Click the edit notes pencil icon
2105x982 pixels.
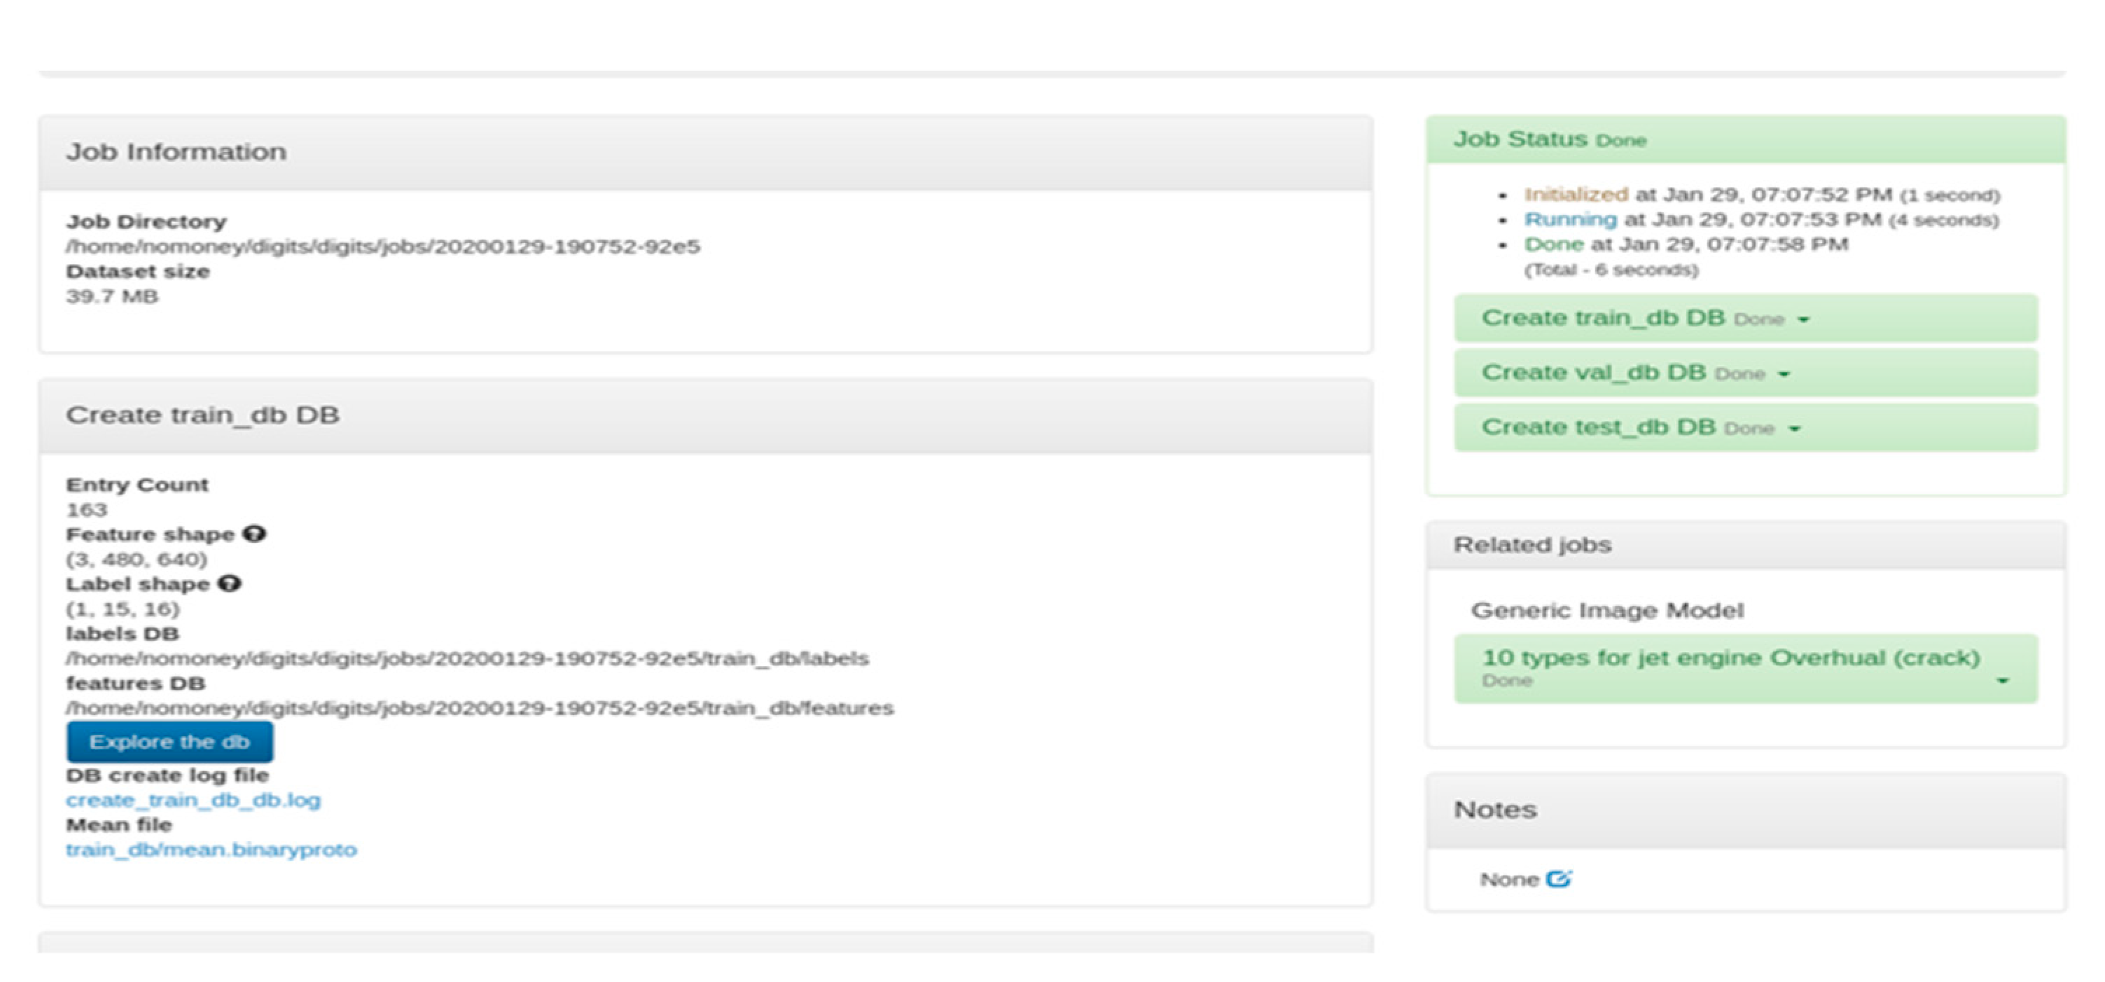1558,879
